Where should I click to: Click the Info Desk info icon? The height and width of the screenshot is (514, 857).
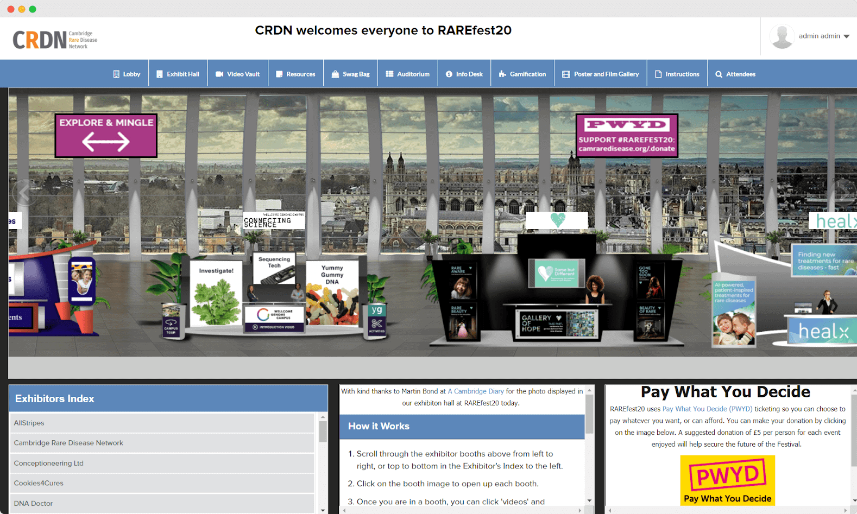[x=449, y=74]
